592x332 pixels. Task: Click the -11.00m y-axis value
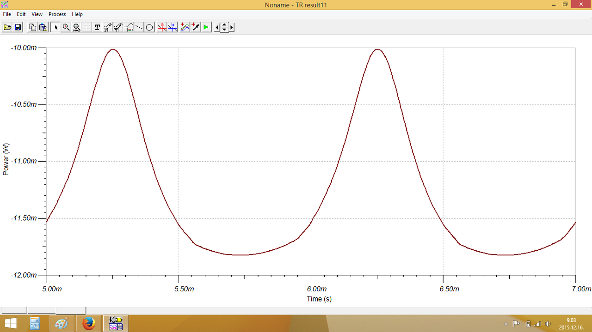pyautogui.click(x=23, y=161)
